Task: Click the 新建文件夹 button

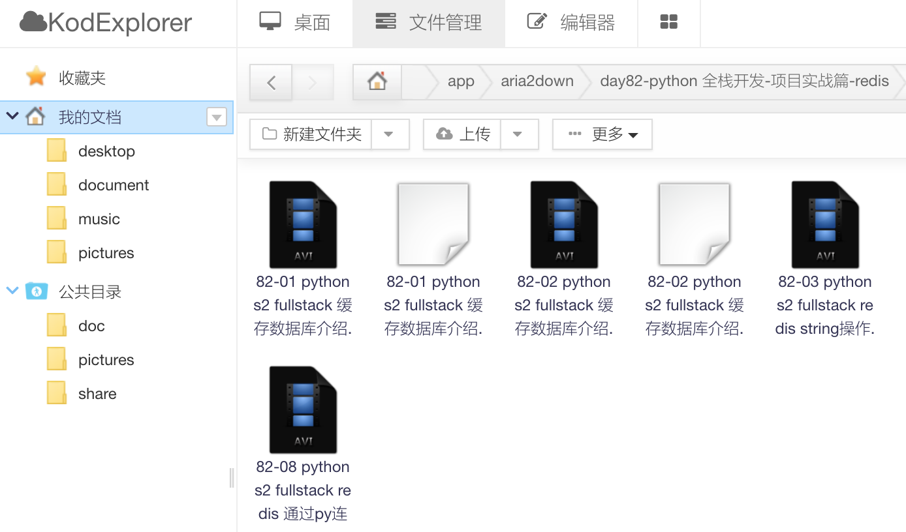Action: (312, 134)
